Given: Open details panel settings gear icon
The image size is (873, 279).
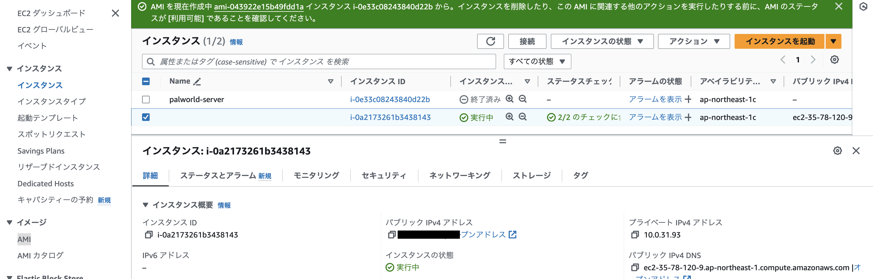Looking at the screenshot, I should (837, 151).
